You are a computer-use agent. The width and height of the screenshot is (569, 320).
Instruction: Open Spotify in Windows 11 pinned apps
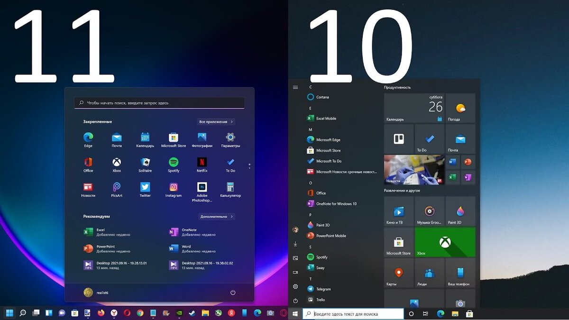point(174,165)
